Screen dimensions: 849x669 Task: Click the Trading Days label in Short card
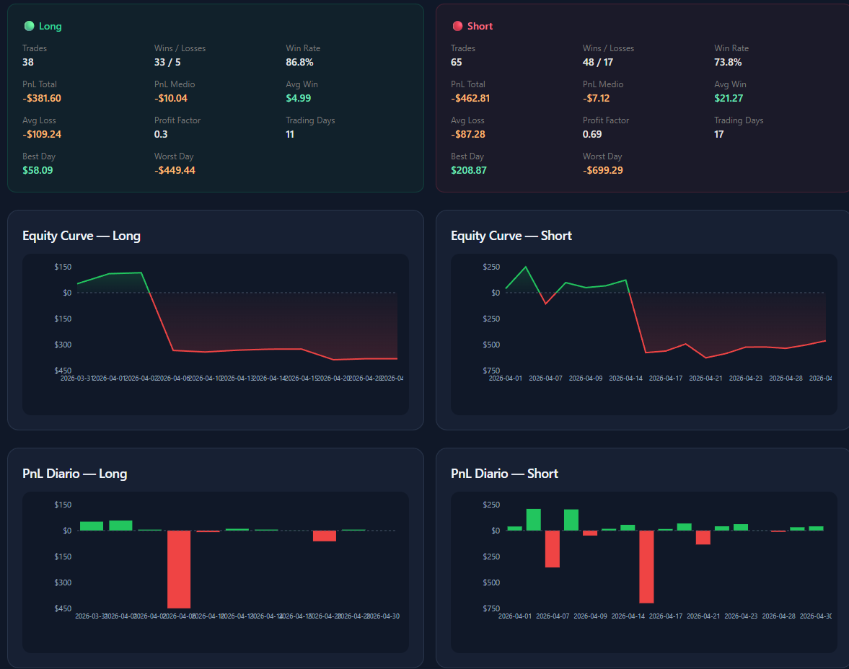coord(739,120)
